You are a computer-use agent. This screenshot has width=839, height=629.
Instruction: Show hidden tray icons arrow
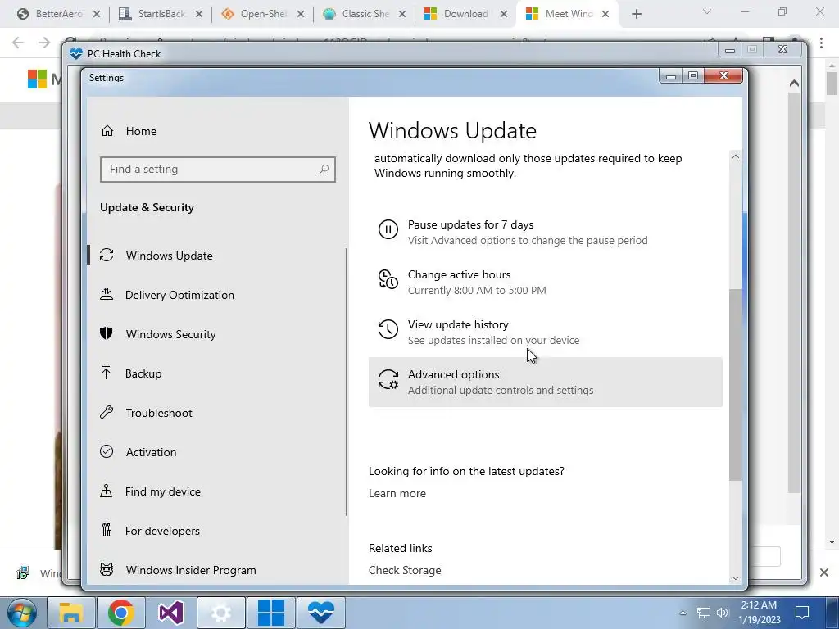[683, 613]
